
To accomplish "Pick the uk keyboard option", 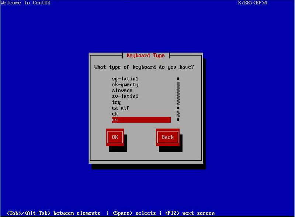I will tap(115, 114).
